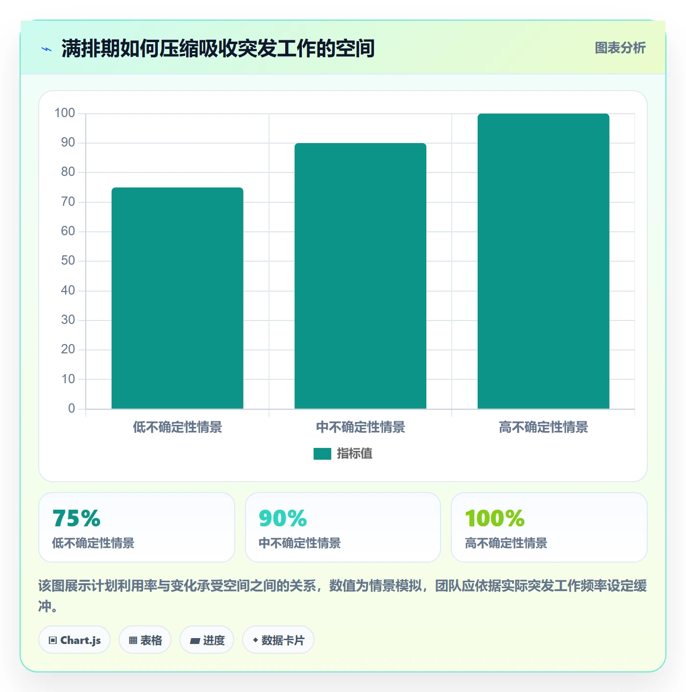Click the 表格 tag chip
This screenshot has height=692, width=686.
(145, 640)
